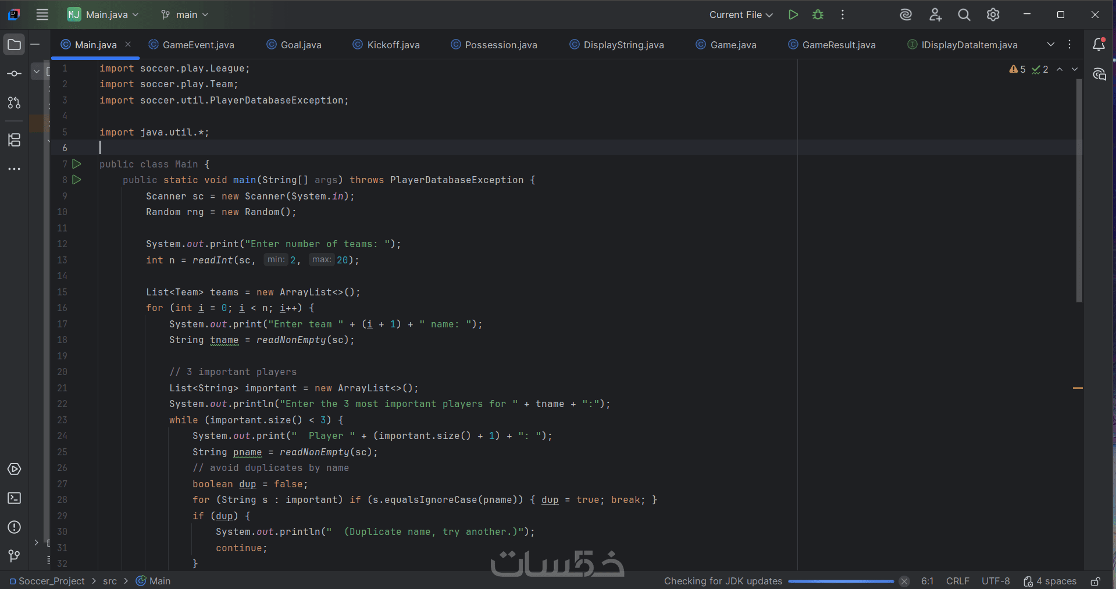
Task: Click the run gutter icon beside class Main
Action: (77, 164)
